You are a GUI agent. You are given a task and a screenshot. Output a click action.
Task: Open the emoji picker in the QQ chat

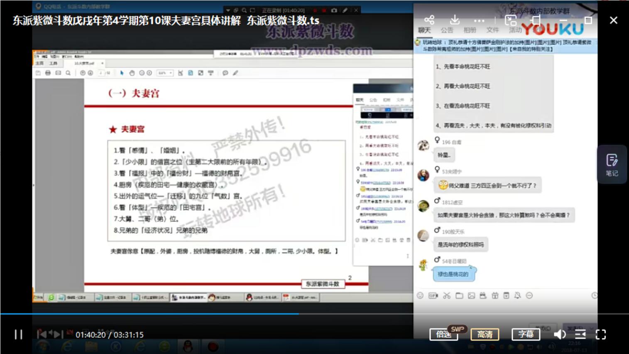(x=420, y=295)
